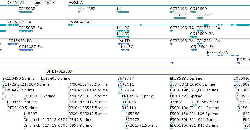This screenshot has width=250, height=130.
Task: Click the List-RC transcript
Action: [123, 31]
